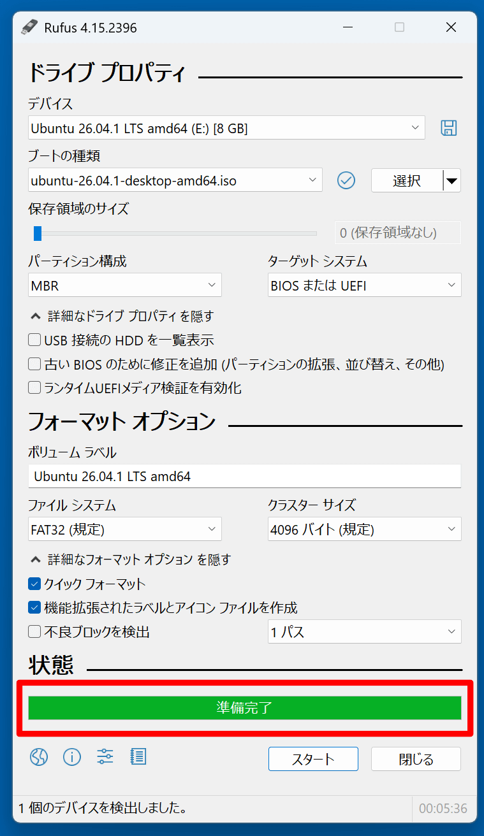Click the ドライブ プロパティ heading
Screen dimensions: 484x836
[107, 73]
